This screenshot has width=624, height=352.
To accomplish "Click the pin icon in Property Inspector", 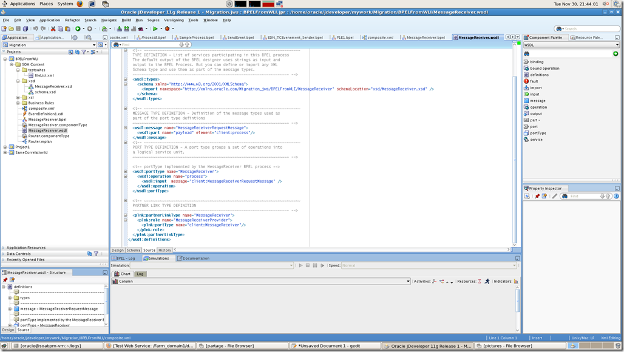I will (537, 196).
